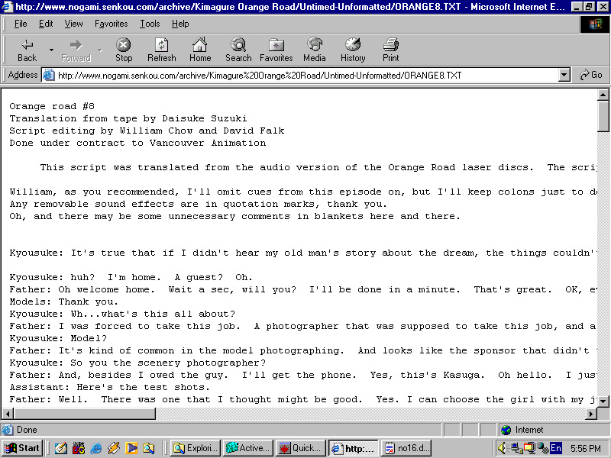Viewport: 611px width, 458px height.
Task: Expand the Address bar URL dropdown
Action: tap(564, 75)
